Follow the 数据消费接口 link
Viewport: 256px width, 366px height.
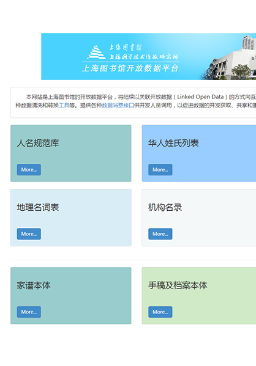(x=118, y=106)
